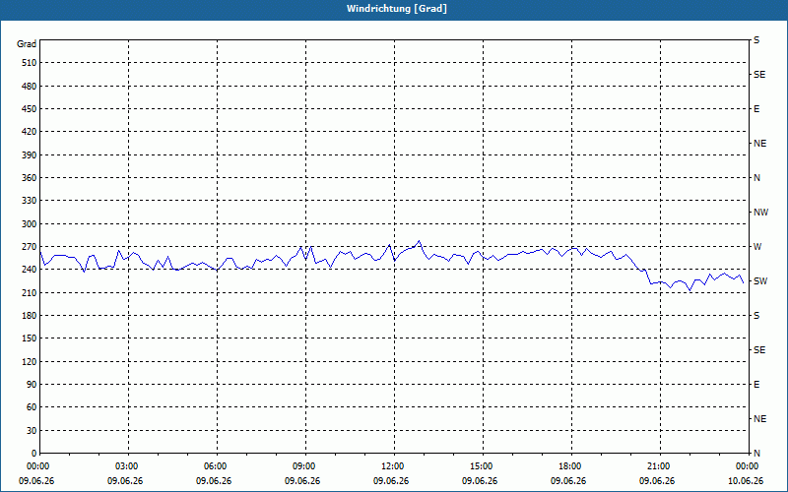This screenshot has height=492, width=788.
Task: Click the 0 y-axis tick label
Action: click(x=34, y=454)
